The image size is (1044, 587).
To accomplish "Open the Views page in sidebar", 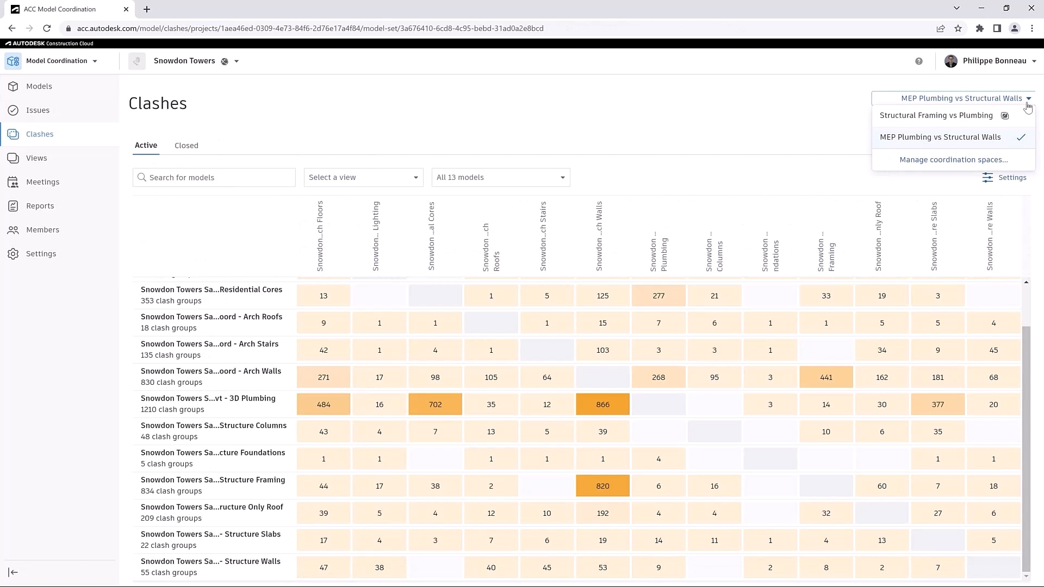I will [36, 158].
